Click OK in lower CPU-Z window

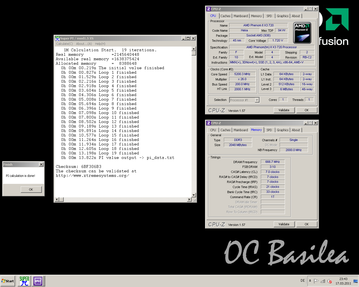pos(307,224)
